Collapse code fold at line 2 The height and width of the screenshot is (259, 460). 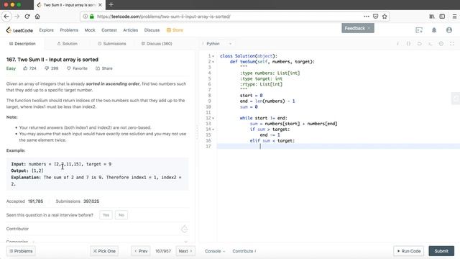(213, 62)
